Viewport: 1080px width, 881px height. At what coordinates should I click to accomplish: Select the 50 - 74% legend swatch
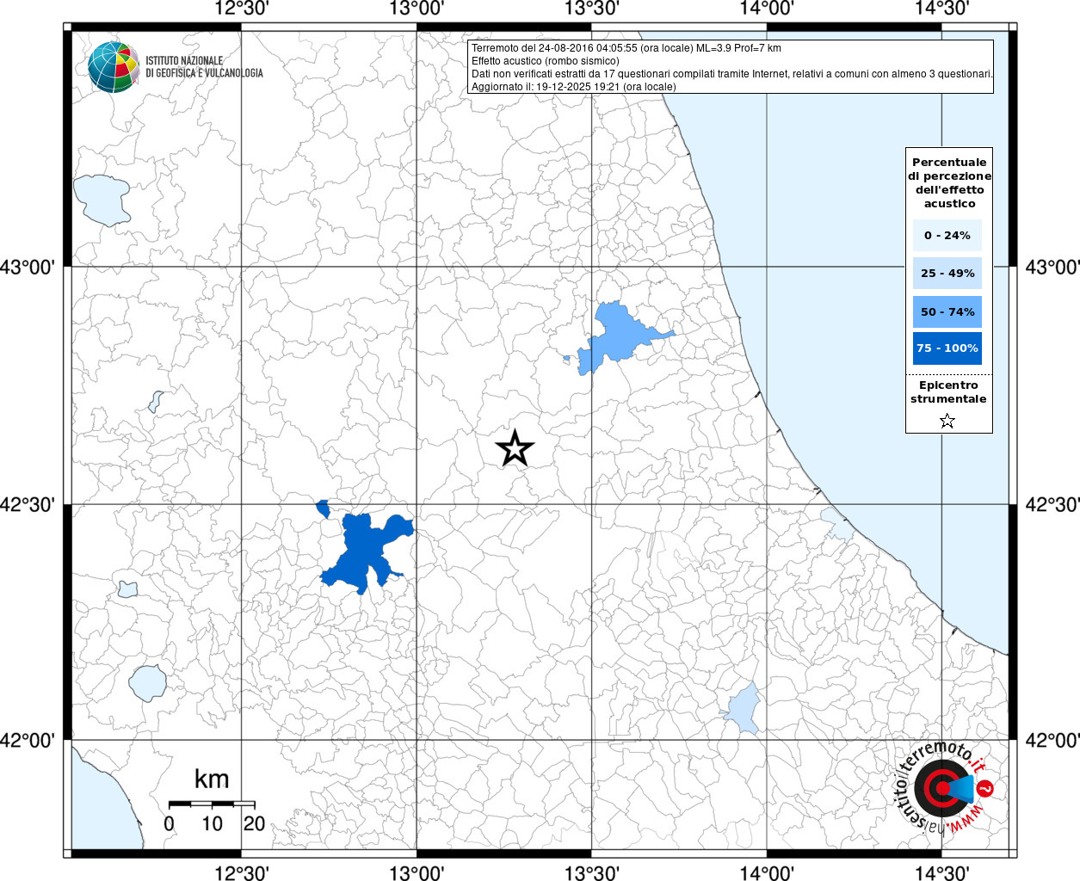click(947, 311)
